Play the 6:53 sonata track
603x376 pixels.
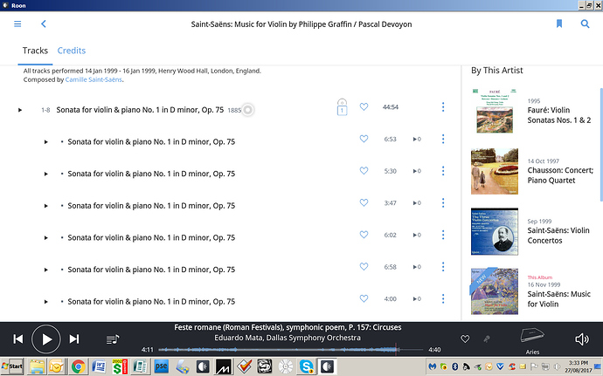point(45,142)
